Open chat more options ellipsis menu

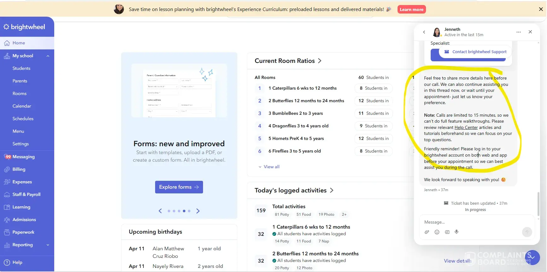click(518, 32)
